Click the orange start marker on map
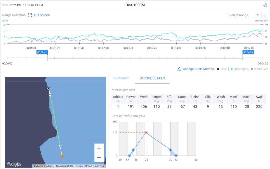This screenshot has width=270, height=169. (x=62, y=156)
